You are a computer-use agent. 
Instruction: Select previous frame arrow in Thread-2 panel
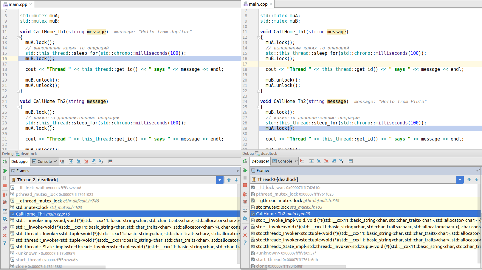tap(229, 180)
